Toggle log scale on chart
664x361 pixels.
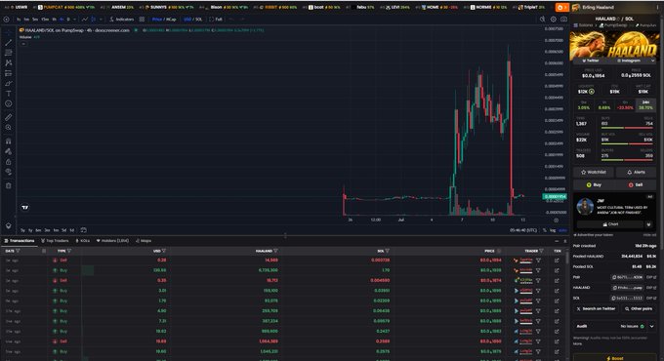[x=553, y=230]
